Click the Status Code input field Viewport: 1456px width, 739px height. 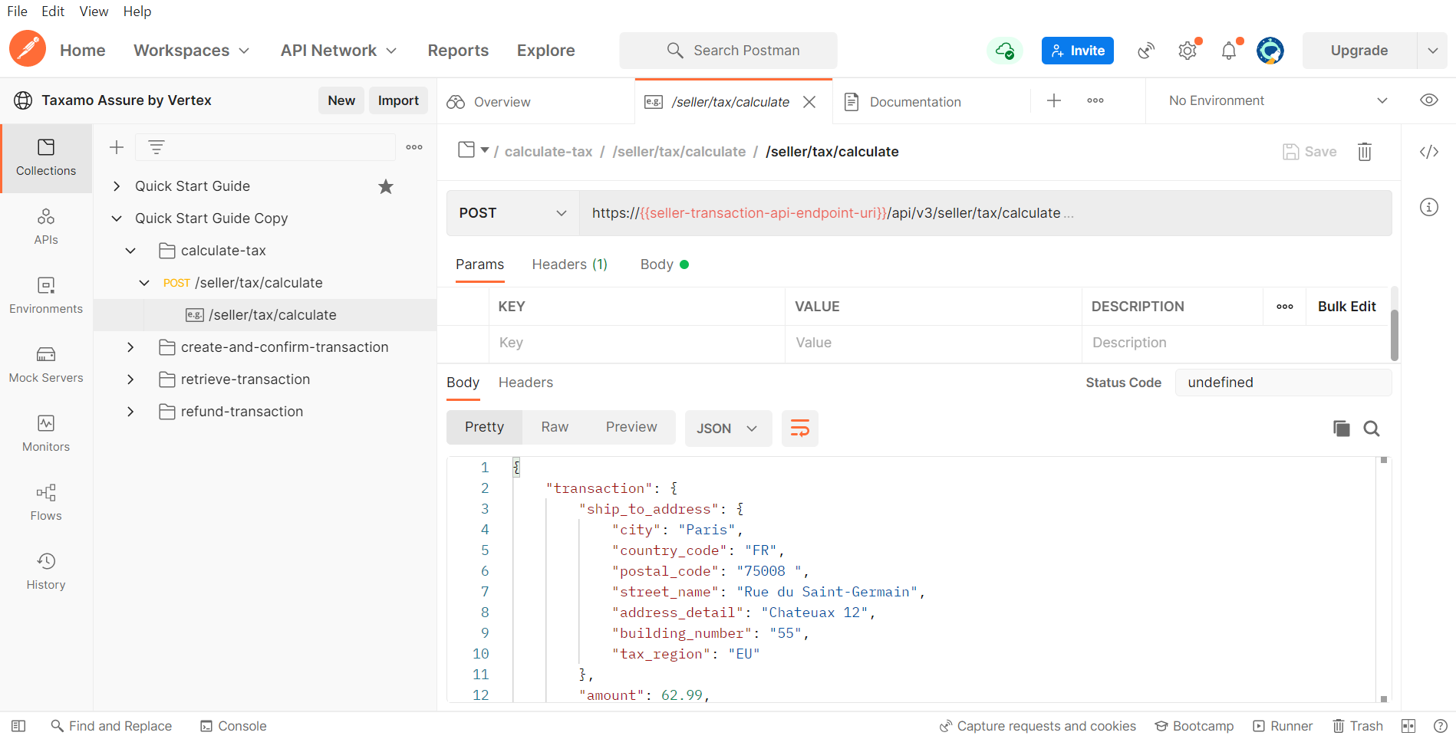click(x=1283, y=383)
